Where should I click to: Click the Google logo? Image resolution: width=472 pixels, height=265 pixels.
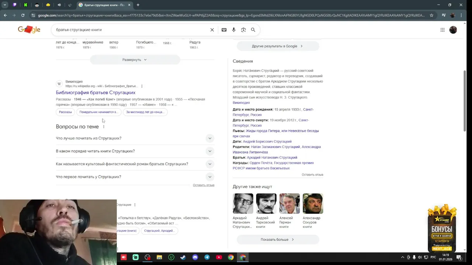tap(29, 29)
